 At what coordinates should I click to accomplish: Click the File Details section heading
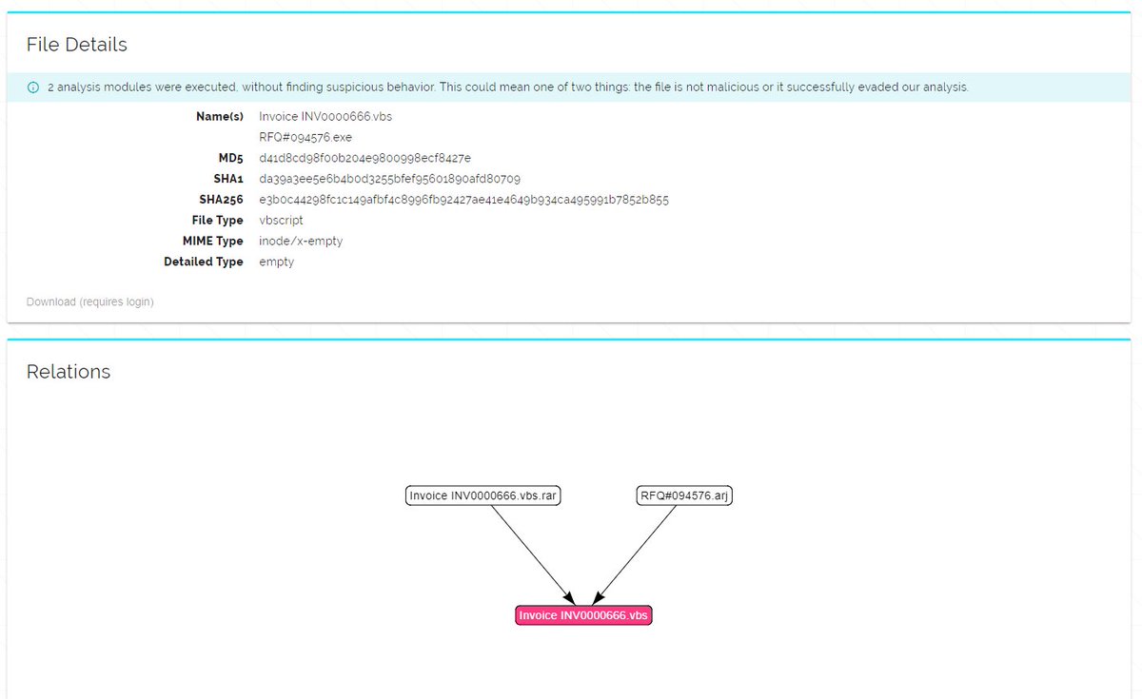click(x=76, y=45)
